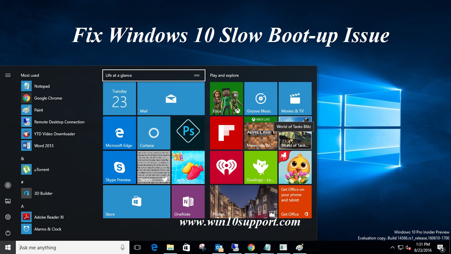Show hidden system tray icons
Screen dimensions: 451x254
coord(393,247)
